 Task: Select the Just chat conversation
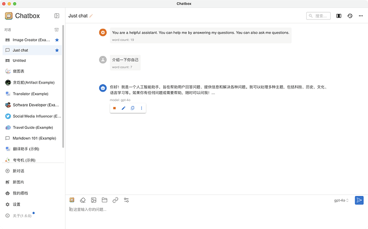click(x=32, y=51)
